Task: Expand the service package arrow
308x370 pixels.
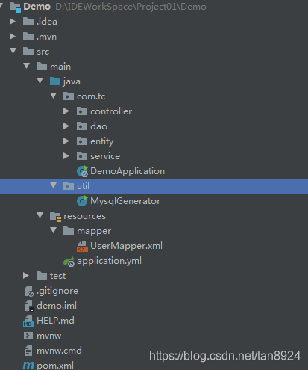Action: tap(66, 156)
